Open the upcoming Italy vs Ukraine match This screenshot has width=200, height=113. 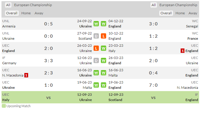tap(48, 97)
